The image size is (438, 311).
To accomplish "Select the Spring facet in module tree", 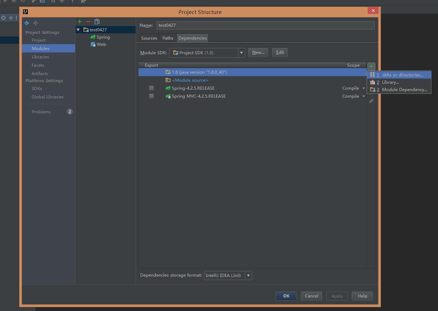I will (x=103, y=37).
